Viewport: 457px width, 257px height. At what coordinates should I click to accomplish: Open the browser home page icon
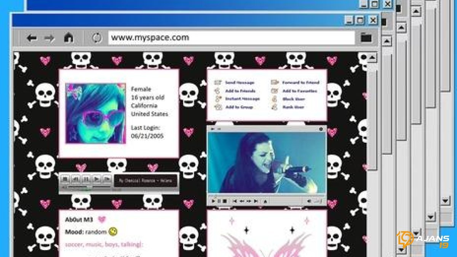pos(68,38)
